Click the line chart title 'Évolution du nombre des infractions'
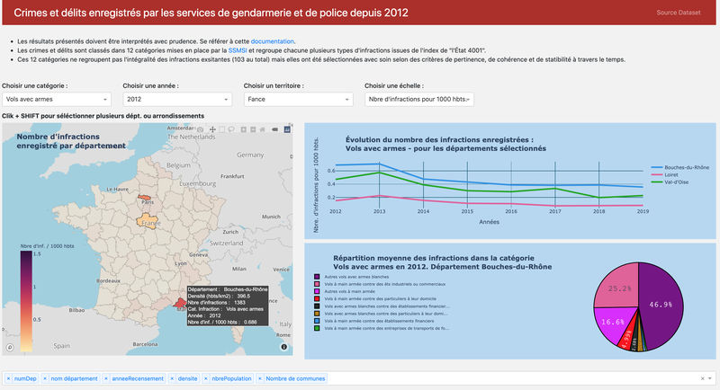 [x=445, y=144]
